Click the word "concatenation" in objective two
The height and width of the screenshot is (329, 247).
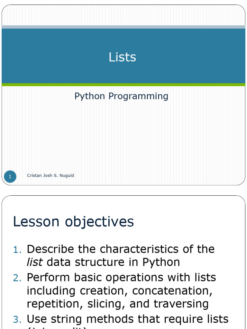point(172,291)
